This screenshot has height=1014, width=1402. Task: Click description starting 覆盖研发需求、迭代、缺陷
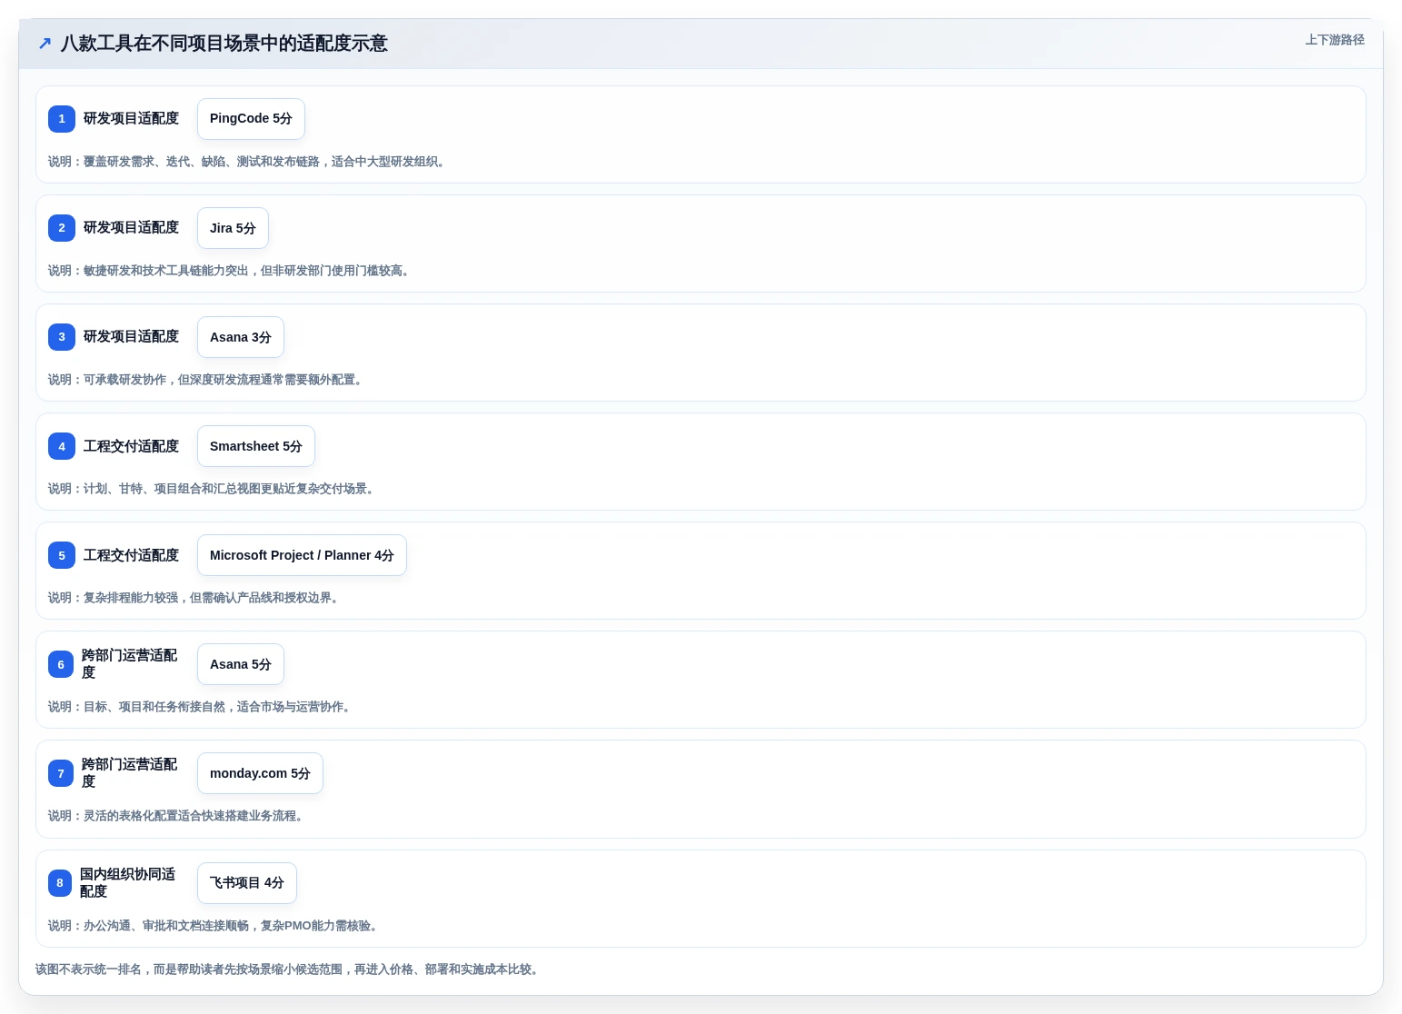pos(248,162)
